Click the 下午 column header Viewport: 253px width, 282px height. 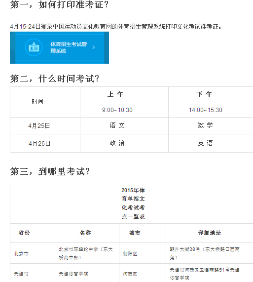(x=211, y=94)
